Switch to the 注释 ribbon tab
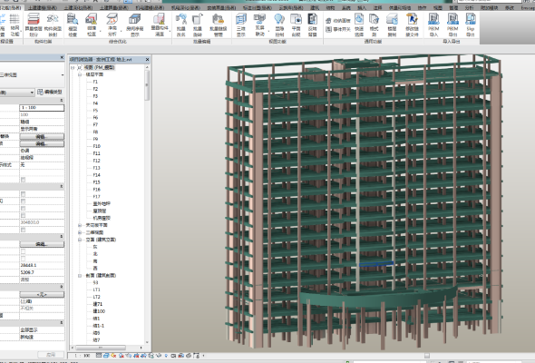Viewport: 535px width, 363px height. pos(377,7)
